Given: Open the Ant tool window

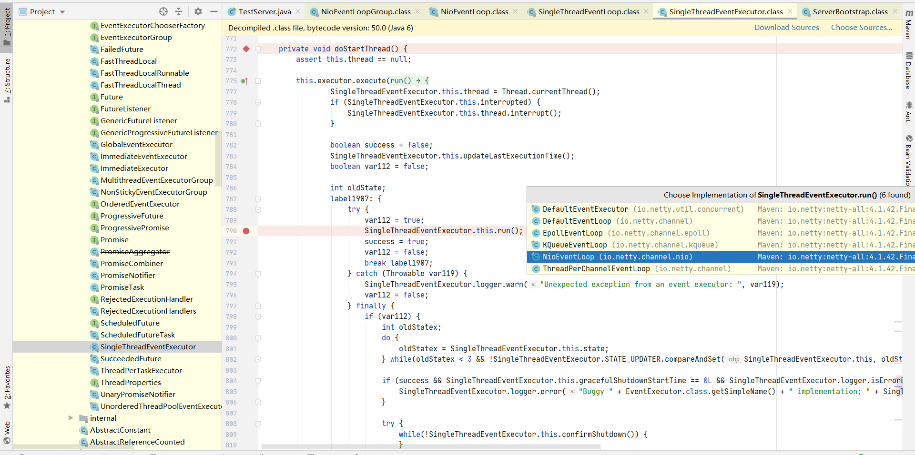Looking at the screenshot, I should [909, 111].
